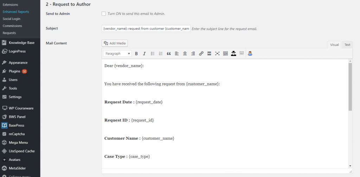Image resolution: width=360 pixels, height=177 pixels.
Task: Click the resize handle at editor corner
Action: tap(351, 171)
